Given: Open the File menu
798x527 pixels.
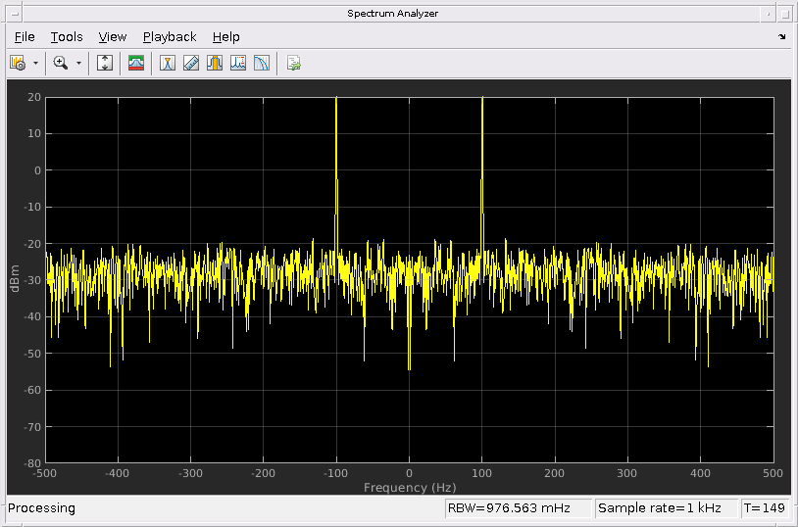Looking at the screenshot, I should pos(25,36).
